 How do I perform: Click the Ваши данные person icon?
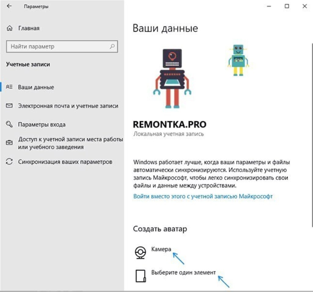point(9,87)
